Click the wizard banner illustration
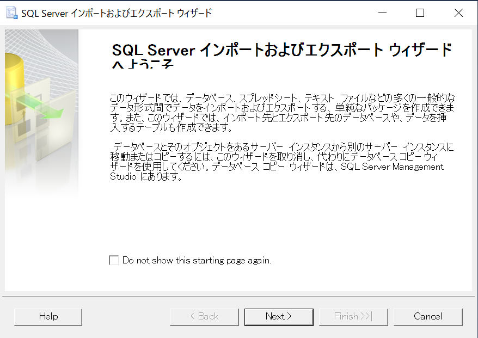Screen dimensions: 478x338 coord(41,98)
